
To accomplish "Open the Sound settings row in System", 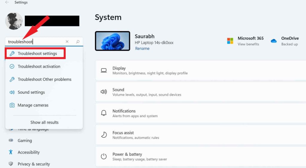I will coord(201,92).
